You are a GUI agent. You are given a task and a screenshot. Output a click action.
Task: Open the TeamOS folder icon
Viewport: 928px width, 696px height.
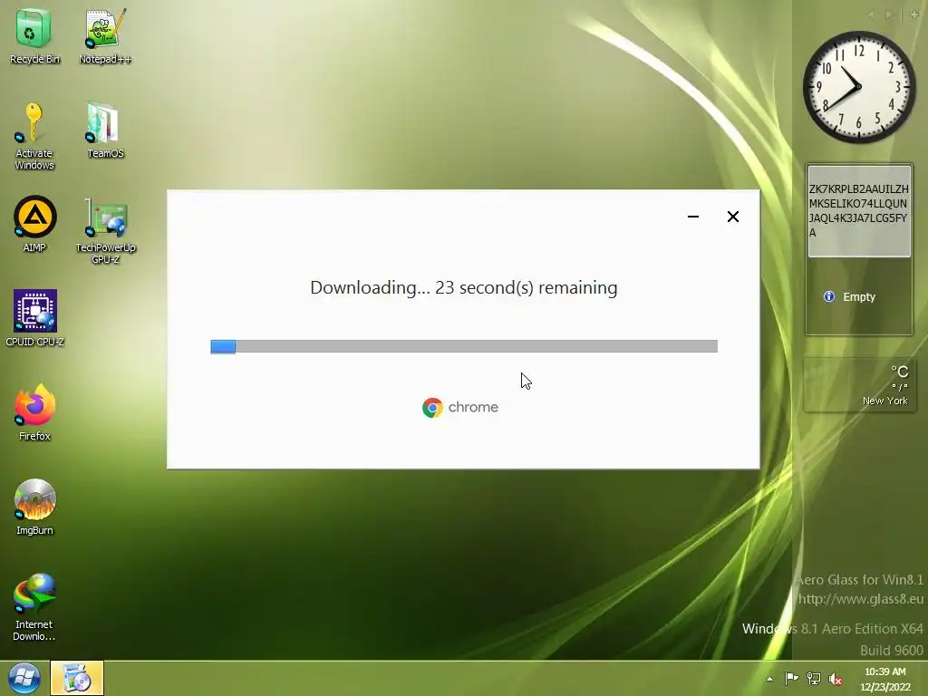105,130
